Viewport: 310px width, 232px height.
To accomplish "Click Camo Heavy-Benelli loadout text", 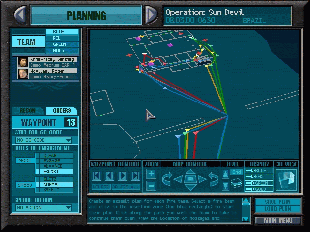I will point(53,76).
